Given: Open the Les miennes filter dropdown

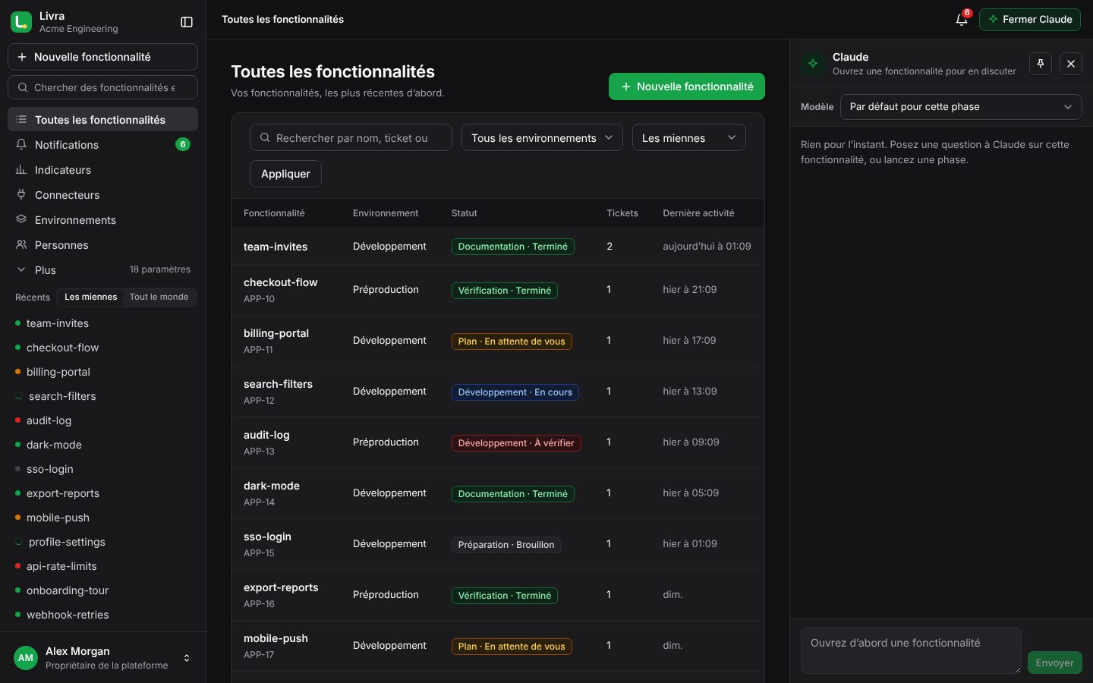Looking at the screenshot, I should tap(688, 138).
